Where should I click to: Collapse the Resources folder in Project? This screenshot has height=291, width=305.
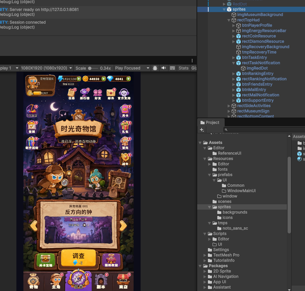click(205, 159)
